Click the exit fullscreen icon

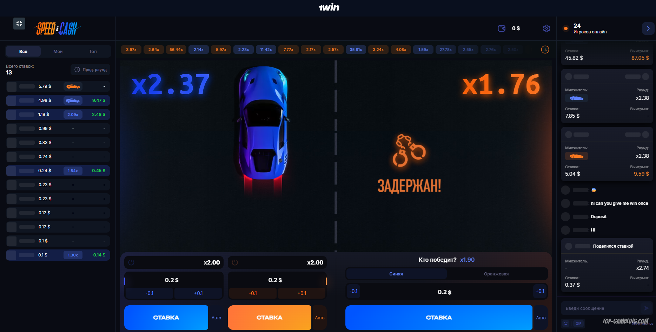point(19,24)
